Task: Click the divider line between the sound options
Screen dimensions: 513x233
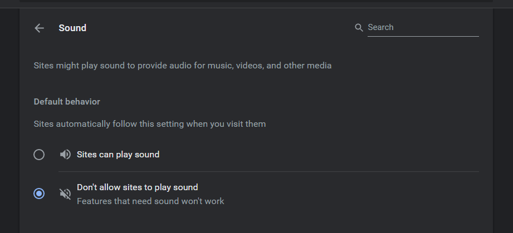Action: click(x=268, y=171)
